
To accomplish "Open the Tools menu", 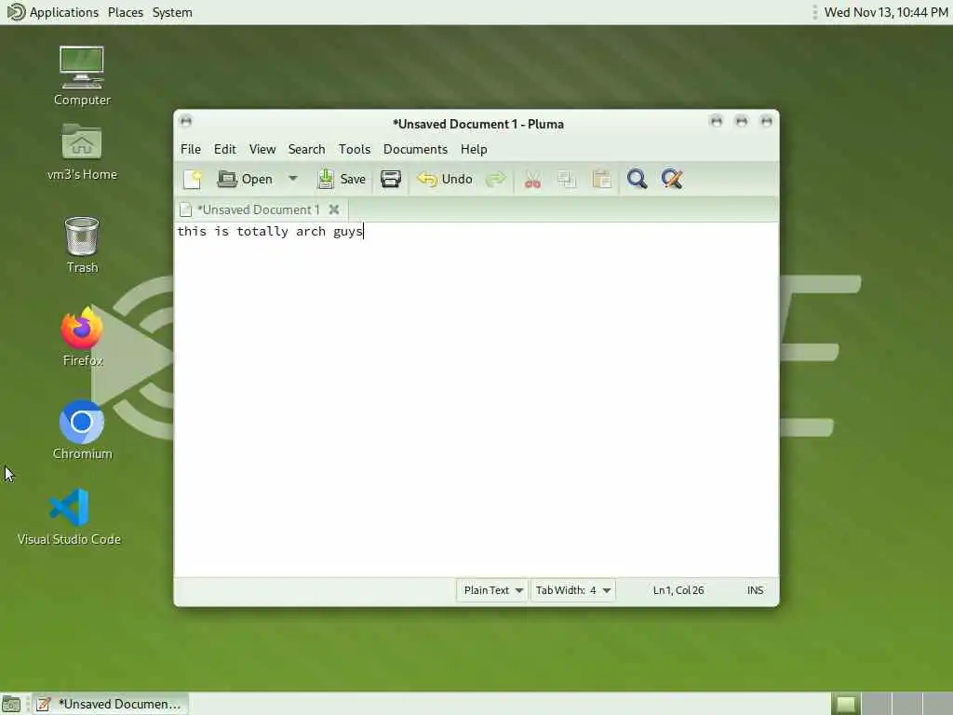I will click(355, 149).
